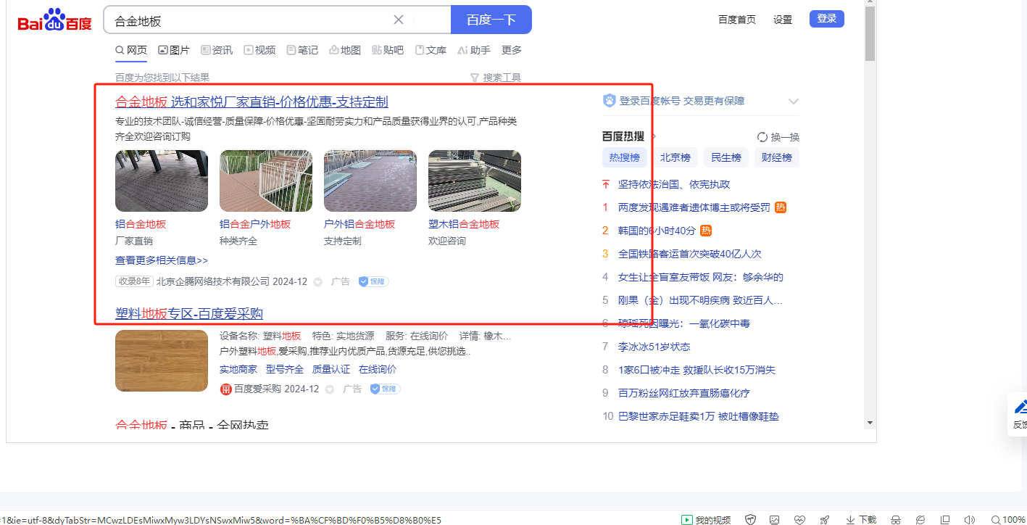
Task: Open the 合金地板 选和家悦厂家直销 result title
Action: (x=251, y=102)
